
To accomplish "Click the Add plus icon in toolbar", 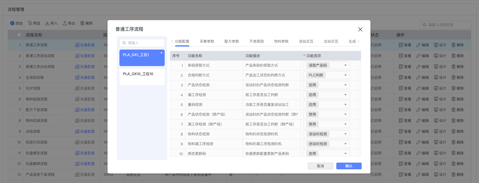I will tap(12, 23).
